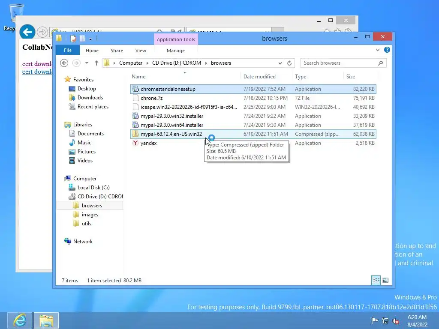Open the Pictures library
Screen dimensions: 439x329
[x=87, y=151]
